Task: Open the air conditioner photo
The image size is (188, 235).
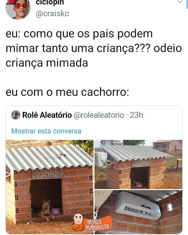Action: 138,212
